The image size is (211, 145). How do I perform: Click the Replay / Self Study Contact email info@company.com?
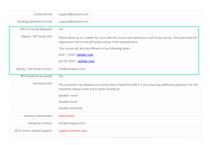tap(72, 69)
